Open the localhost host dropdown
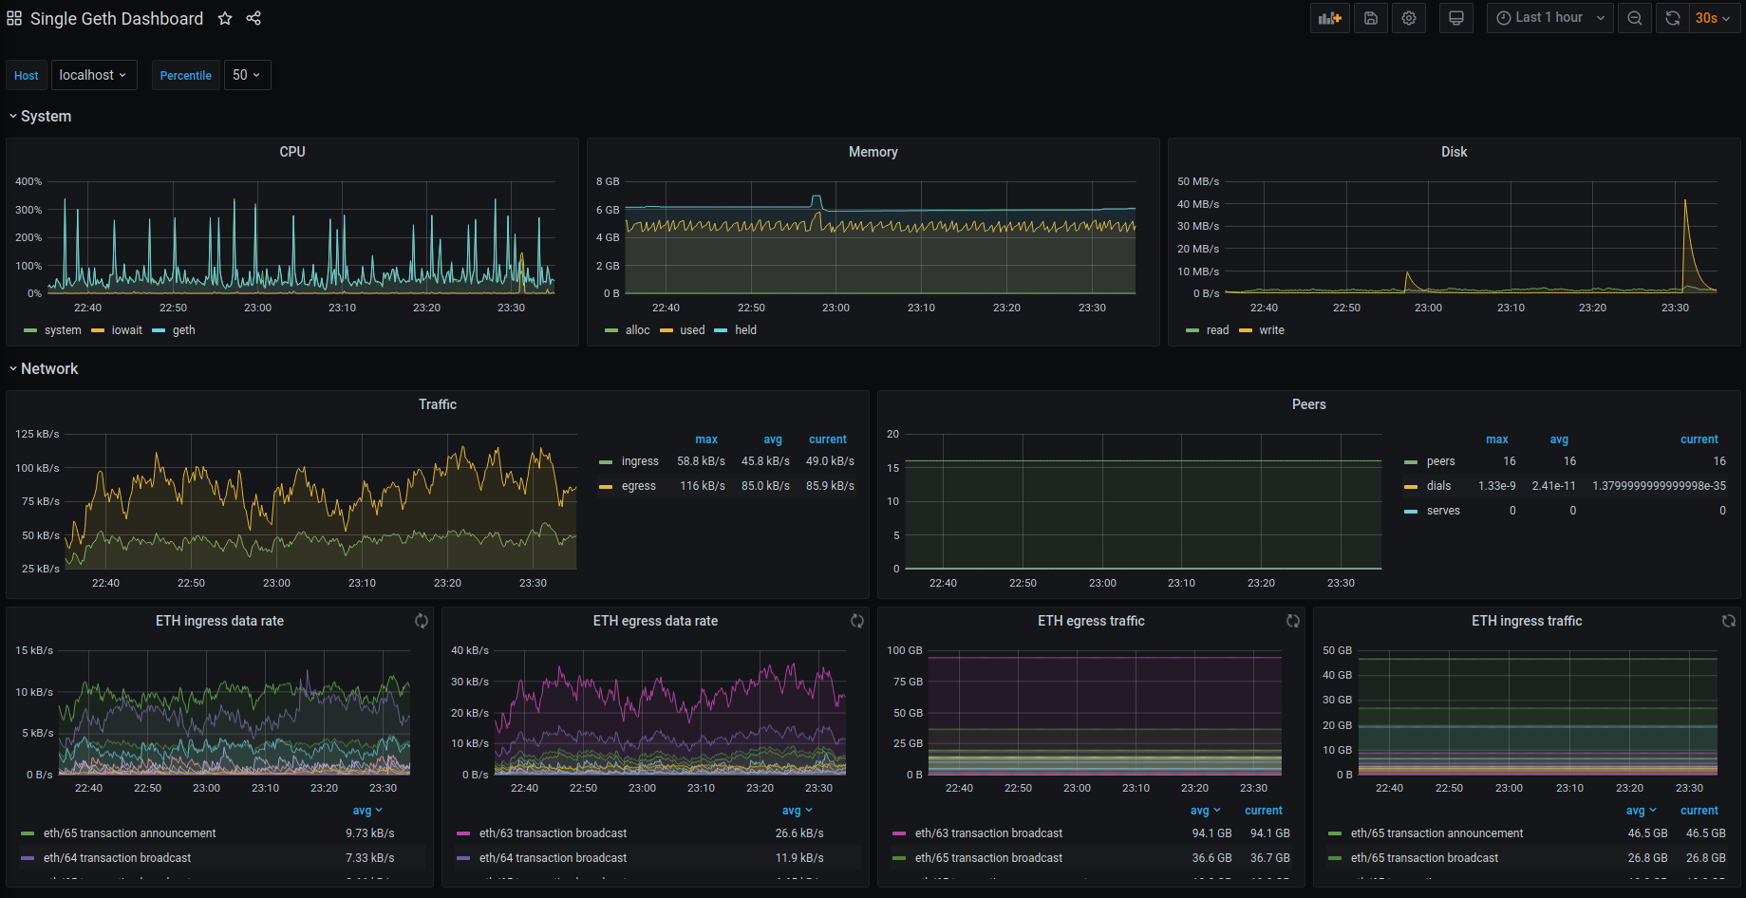Image resolution: width=1746 pixels, height=898 pixels. [94, 75]
